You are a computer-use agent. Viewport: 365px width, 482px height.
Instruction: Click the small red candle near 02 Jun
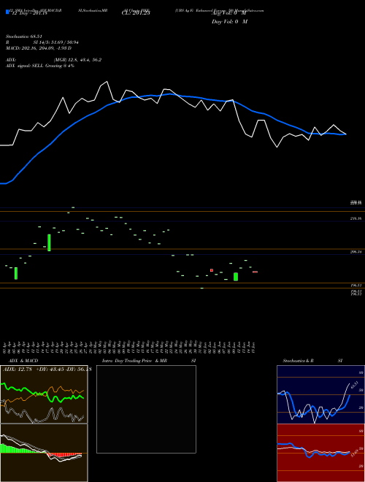(212, 270)
